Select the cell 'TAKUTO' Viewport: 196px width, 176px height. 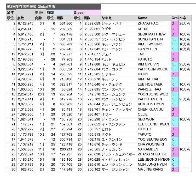[x=154, y=135]
